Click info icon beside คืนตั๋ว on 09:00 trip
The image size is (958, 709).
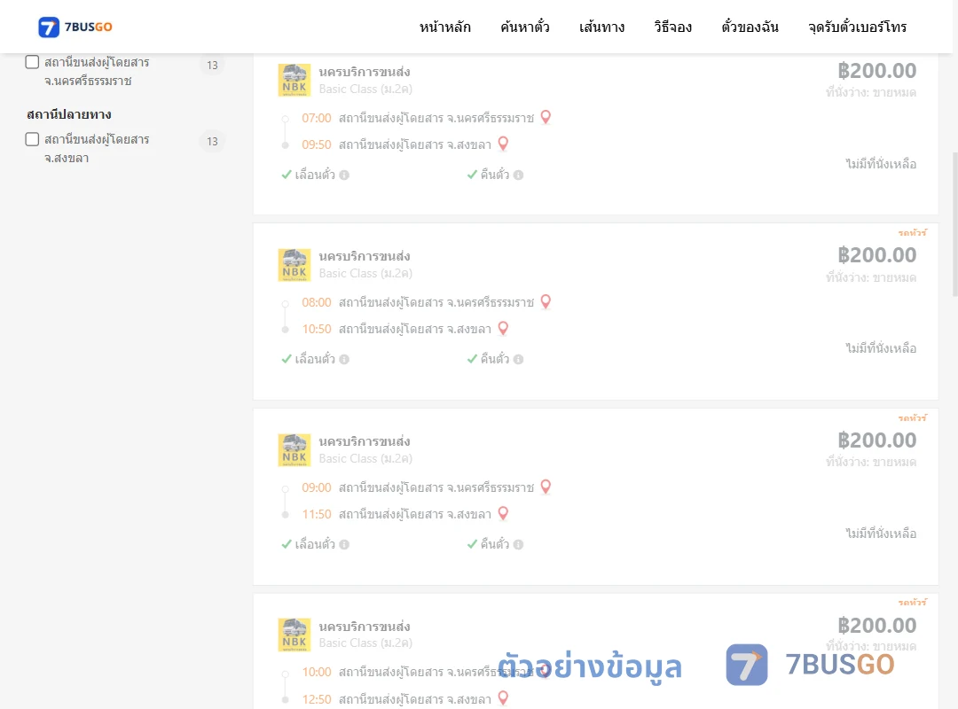point(518,545)
